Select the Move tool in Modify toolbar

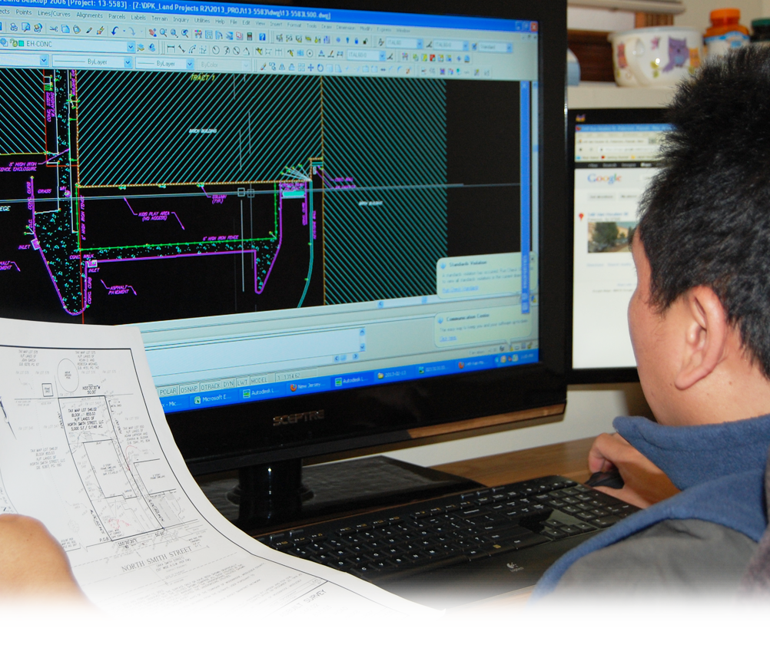(310, 68)
